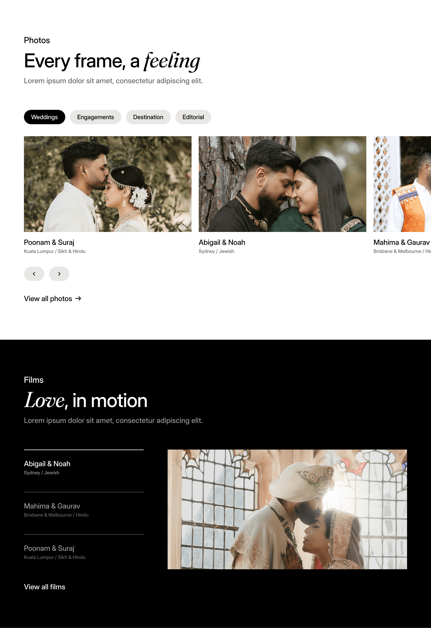Click the next carousel arrow button
Screen dimensions: 431x628
(x=59, y=274)
